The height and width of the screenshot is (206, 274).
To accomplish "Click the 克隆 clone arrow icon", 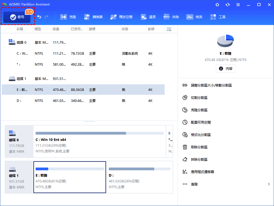I will coord(64,17).
